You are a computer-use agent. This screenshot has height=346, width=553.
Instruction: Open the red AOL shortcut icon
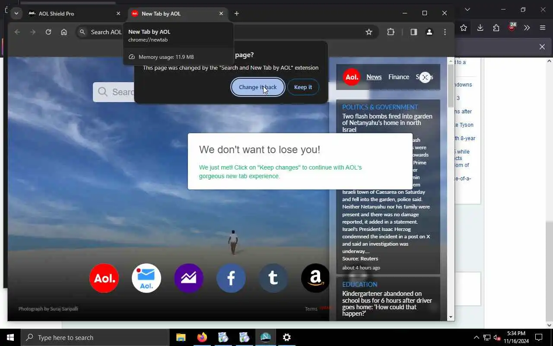coord(104,278)
